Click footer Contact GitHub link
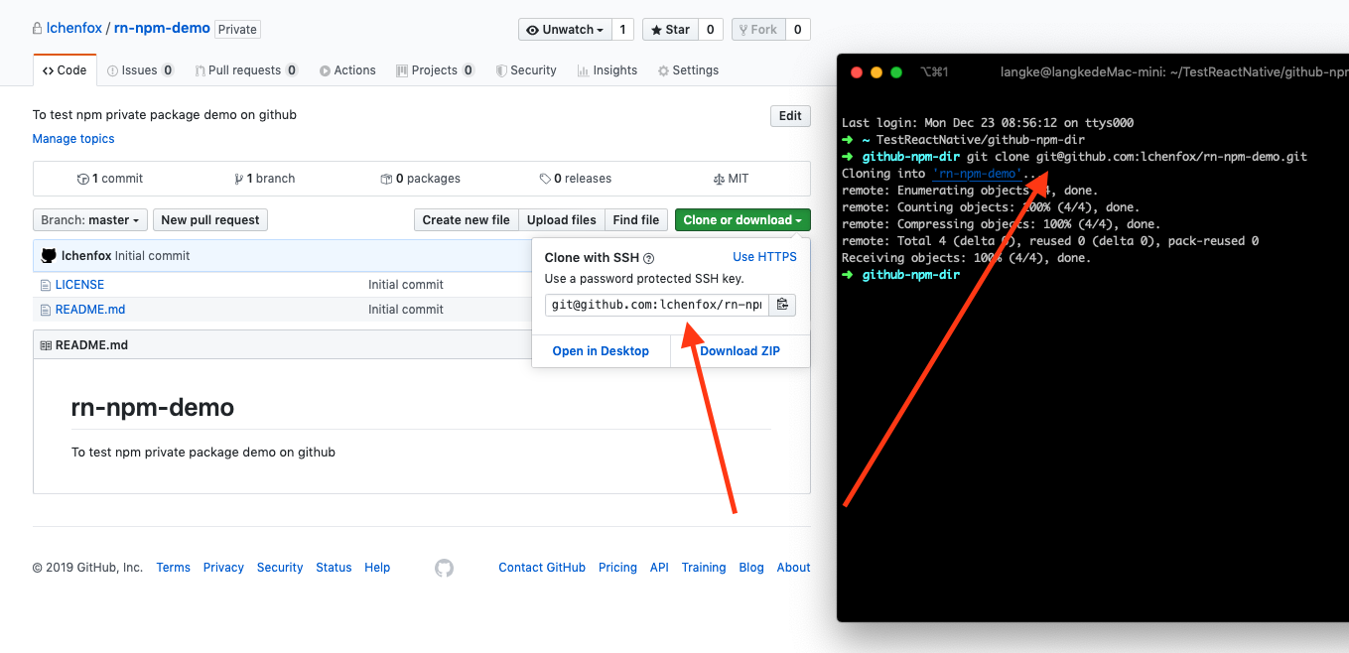This screenshot has width=1349, height=653. 542,568
